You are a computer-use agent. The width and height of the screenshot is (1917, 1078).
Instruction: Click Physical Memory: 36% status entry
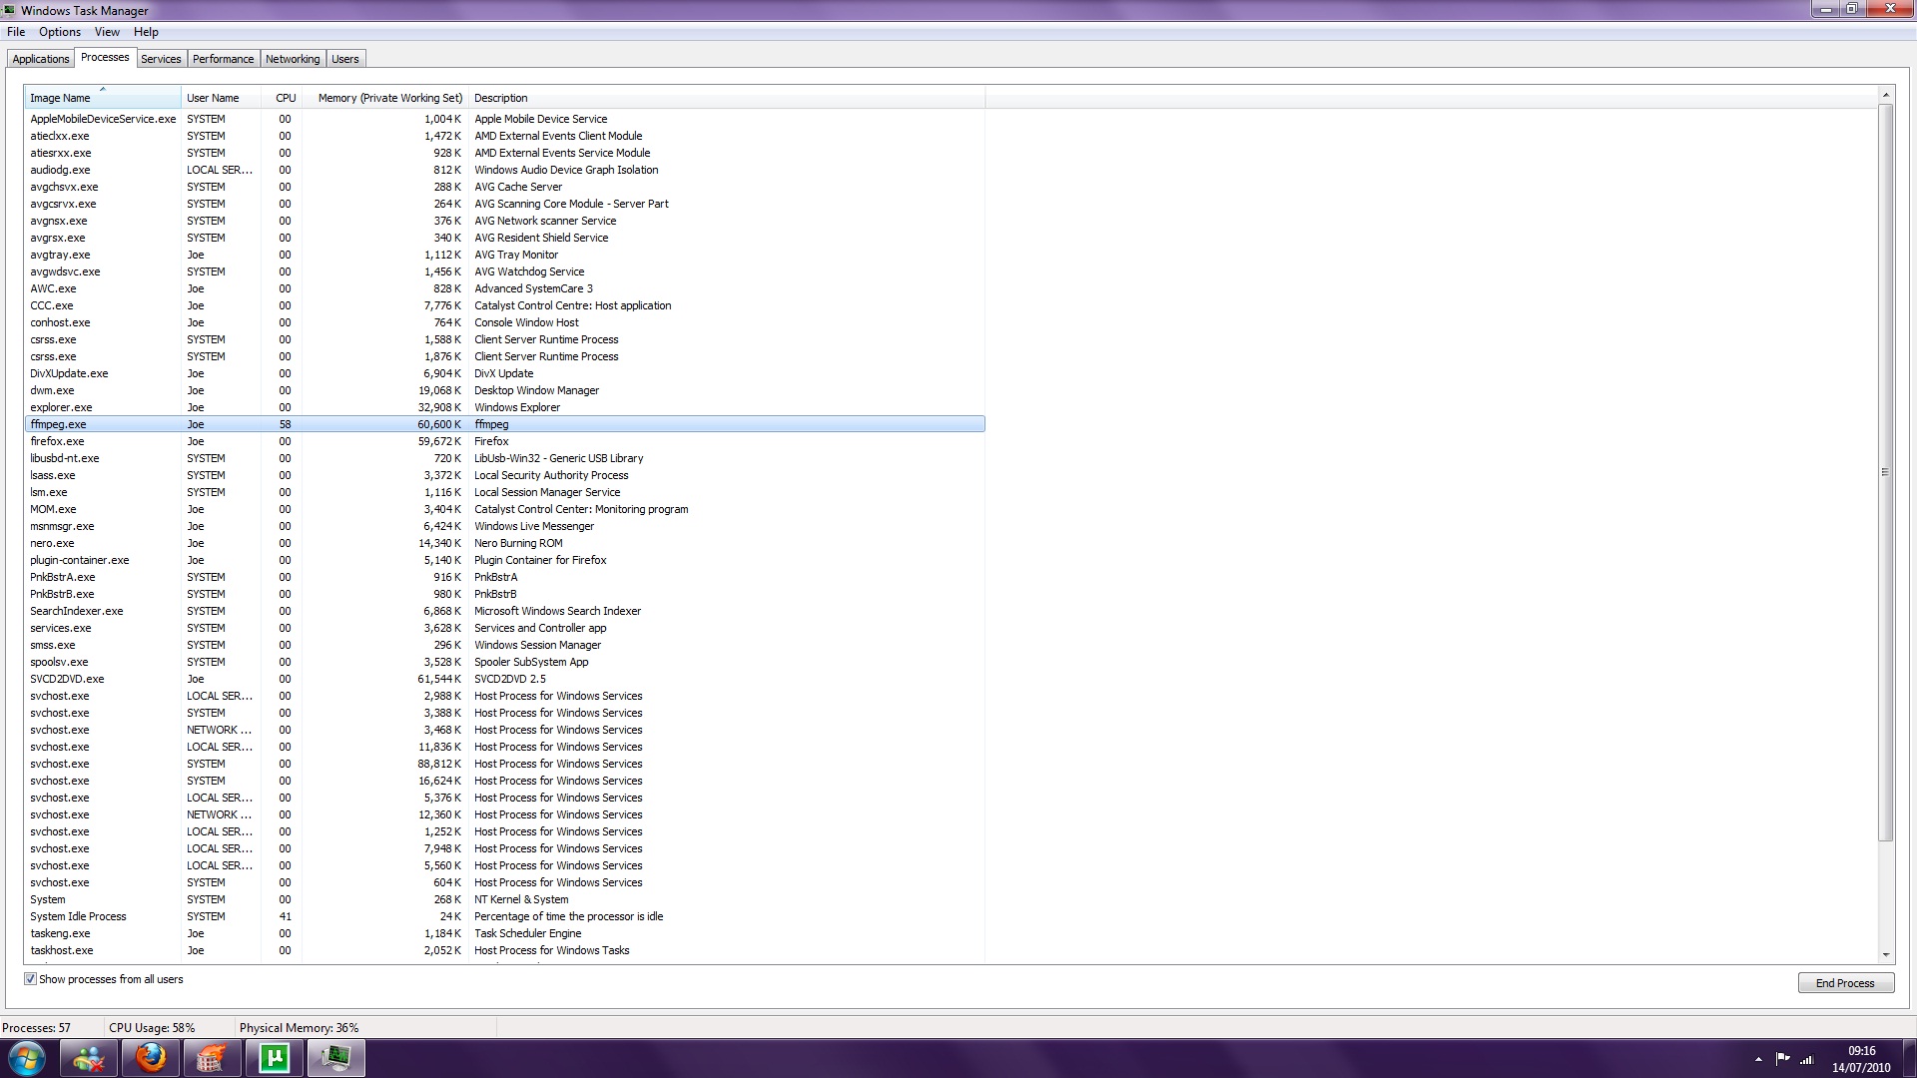299,1028
